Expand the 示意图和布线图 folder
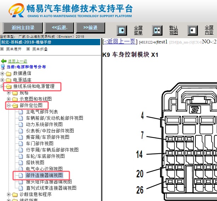Screen dimensions: 217x201 [8, 99]
